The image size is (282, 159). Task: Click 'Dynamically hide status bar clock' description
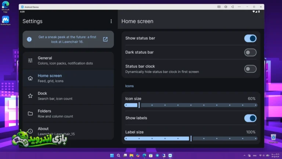(x=162, y=72)
